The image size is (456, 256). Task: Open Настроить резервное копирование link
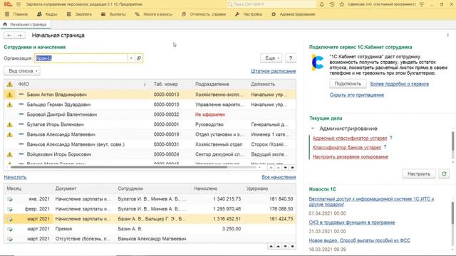click(x=350, y=156)
